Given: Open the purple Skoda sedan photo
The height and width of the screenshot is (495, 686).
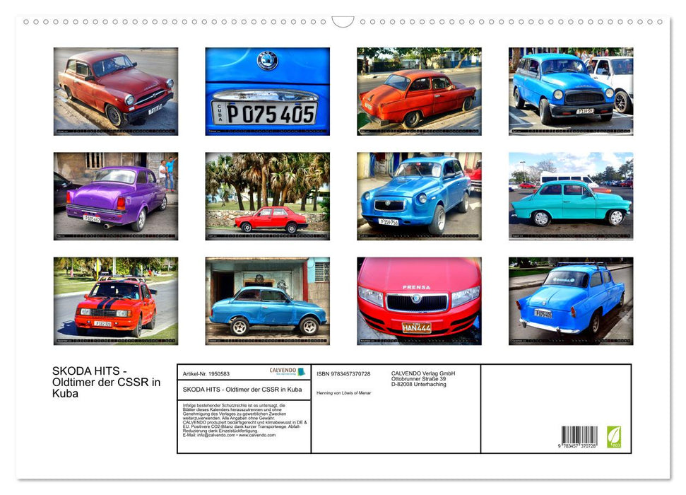Looking at the screenshot, I should [x=116, y=196].
